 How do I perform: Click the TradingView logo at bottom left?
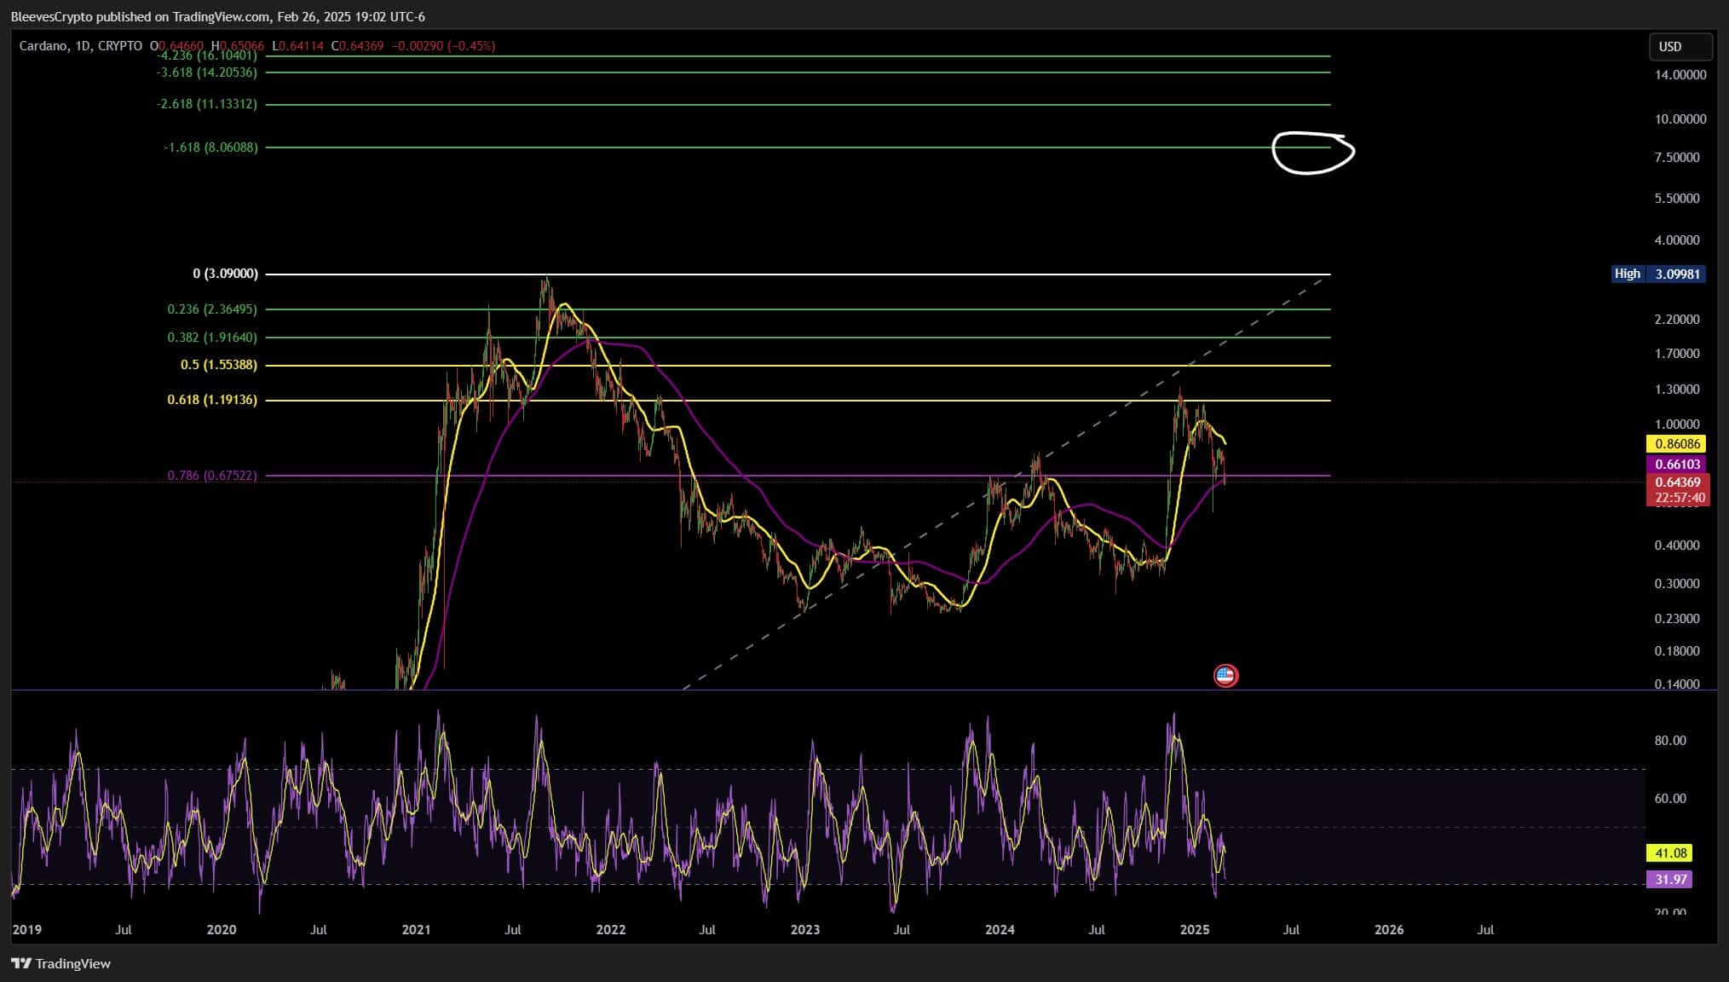[x=61, y=963]
